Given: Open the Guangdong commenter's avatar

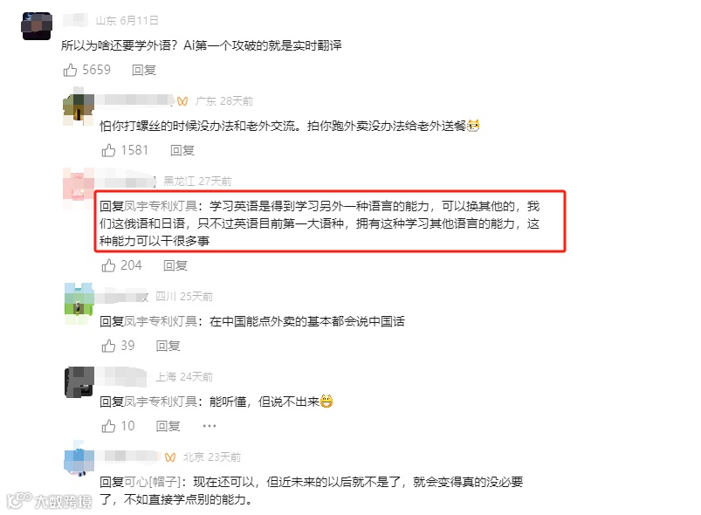Looking at the screenshot, I should [79, 108].
